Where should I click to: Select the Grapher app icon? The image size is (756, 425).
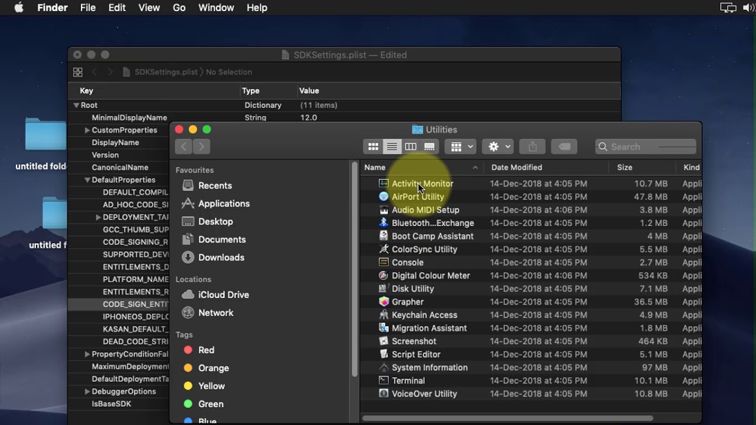(383, 302)
